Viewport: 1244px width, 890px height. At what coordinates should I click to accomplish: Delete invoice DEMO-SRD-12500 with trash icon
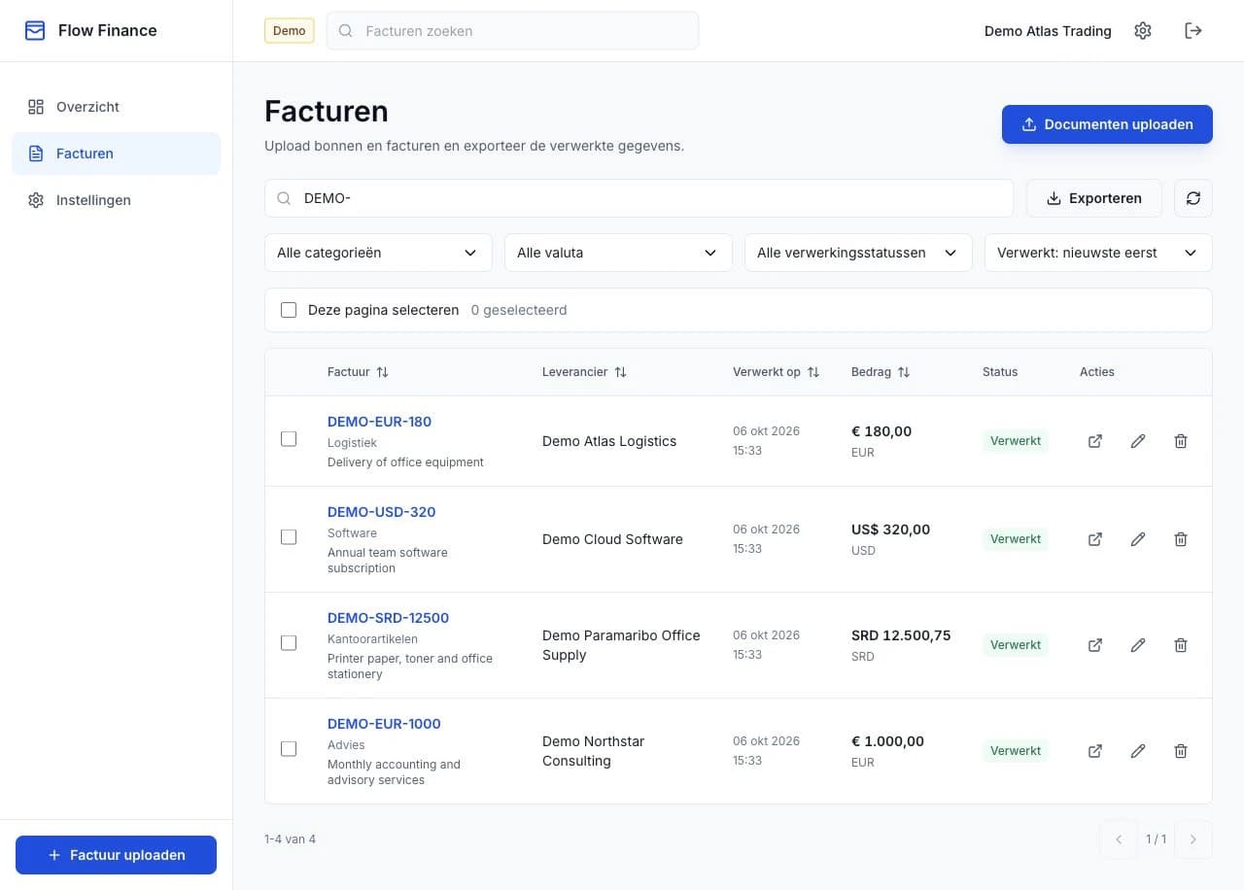pyautogui.click(x=1181, y=645)
